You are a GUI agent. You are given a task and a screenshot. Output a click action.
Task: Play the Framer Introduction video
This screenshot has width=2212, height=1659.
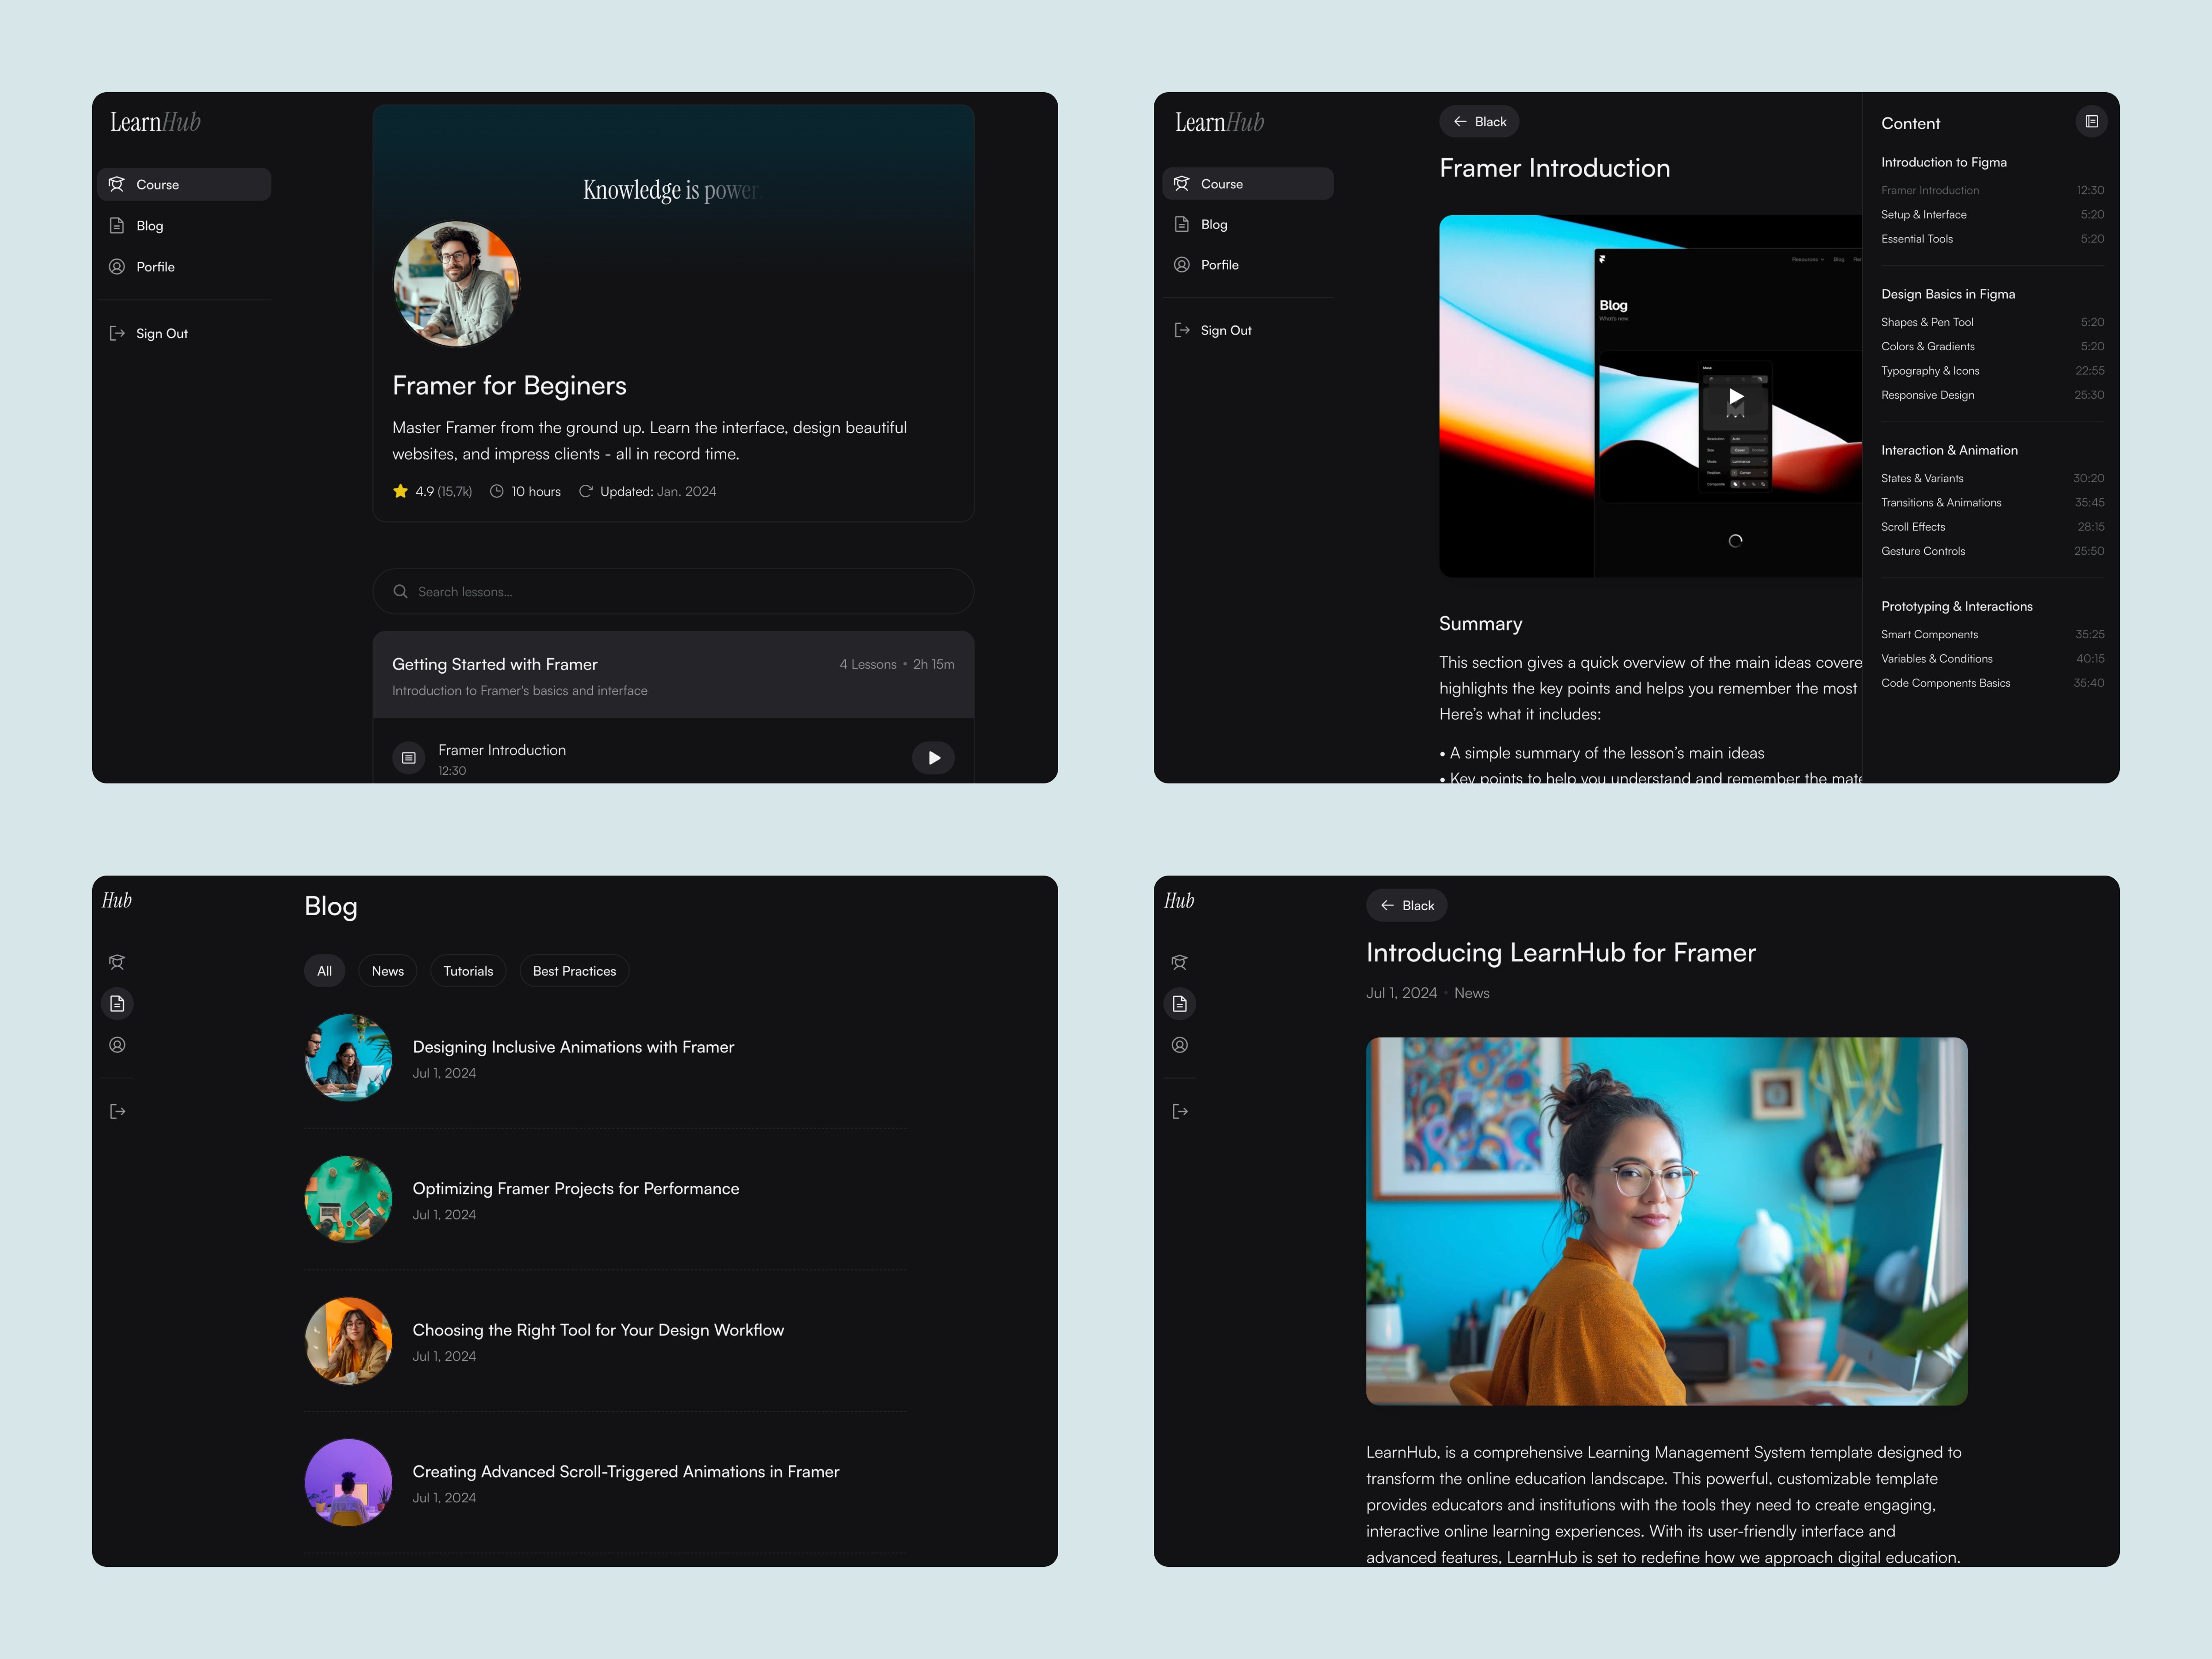point(1736,397)
